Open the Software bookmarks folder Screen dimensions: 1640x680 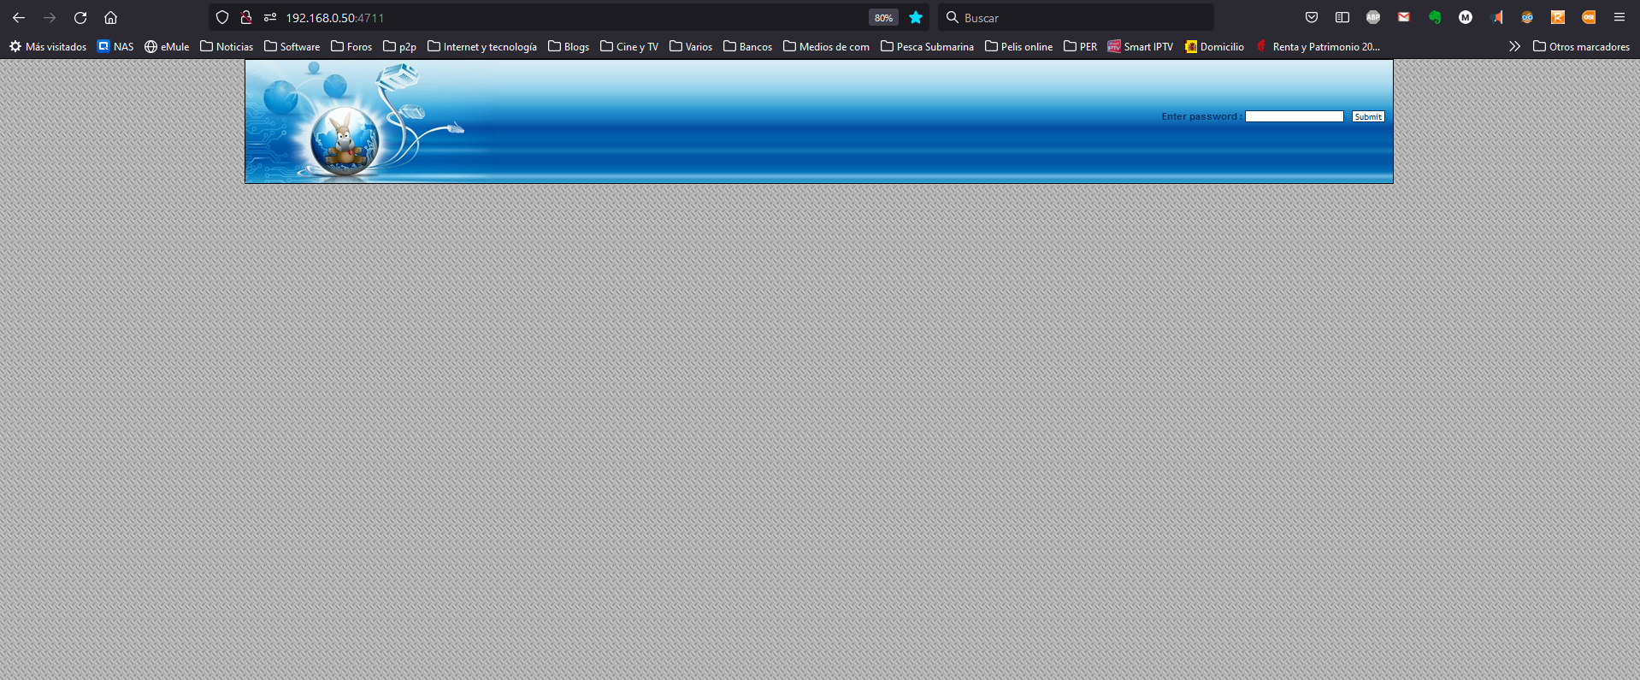coord(292,46)
